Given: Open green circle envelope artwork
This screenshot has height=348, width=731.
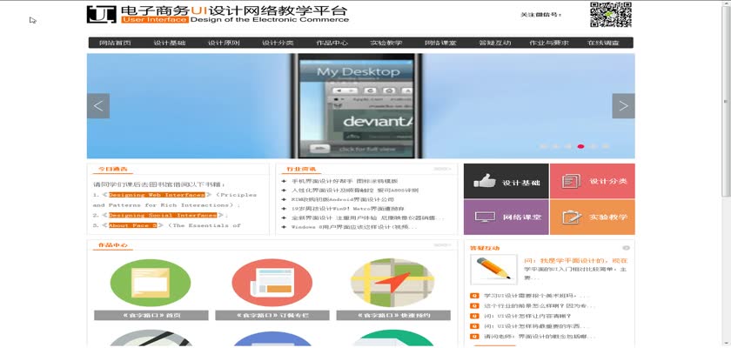Looking at the screenshot, I should pos(151,283).
